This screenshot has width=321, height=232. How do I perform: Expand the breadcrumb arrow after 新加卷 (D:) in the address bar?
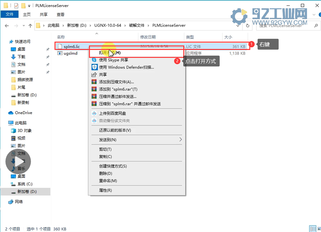click(x=90, y=26)
